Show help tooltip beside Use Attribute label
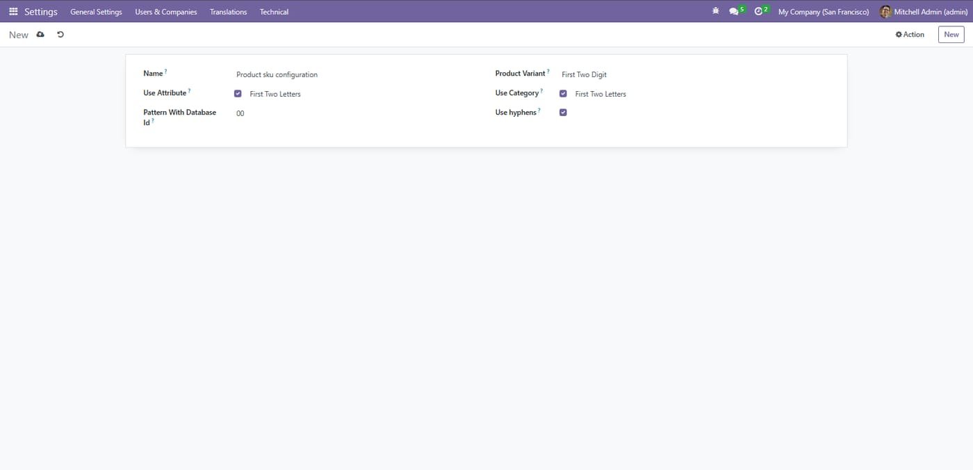 point(189,90)
